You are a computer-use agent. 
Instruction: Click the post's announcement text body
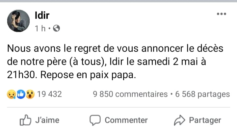[115, 62]
